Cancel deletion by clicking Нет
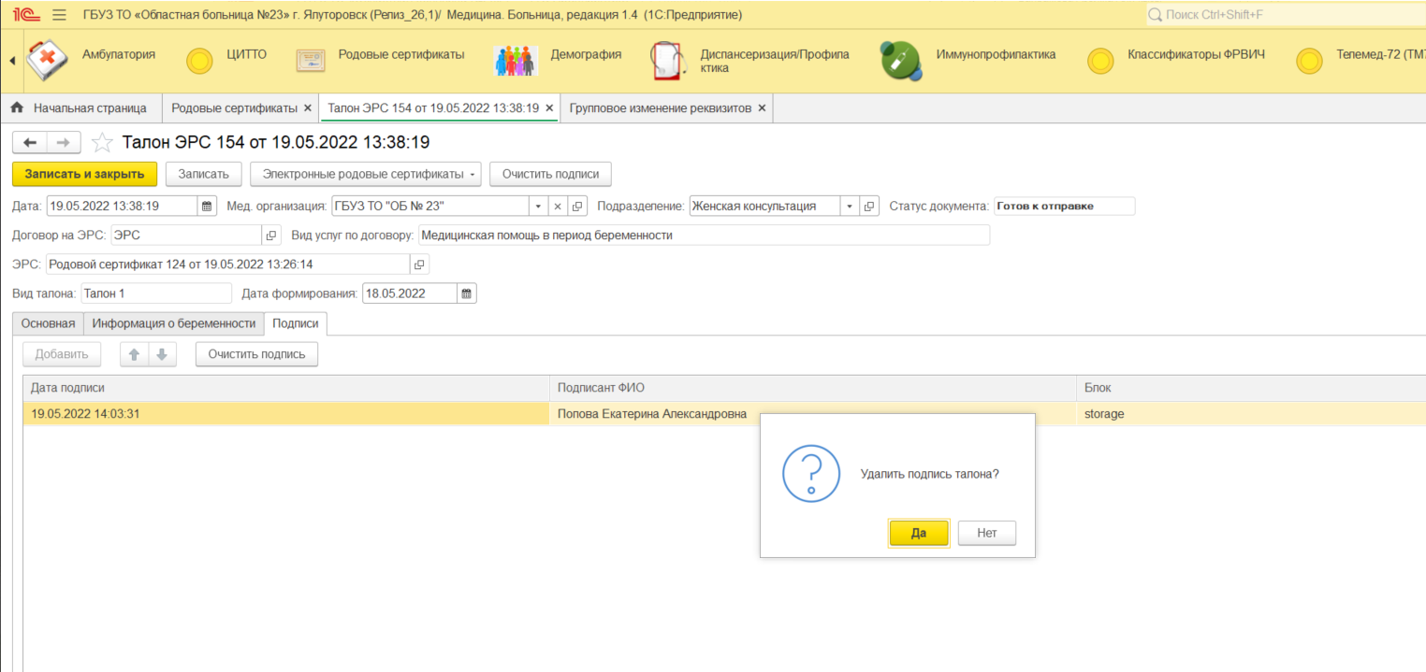Screen dimensions: 1426x672 click(986, 533)
